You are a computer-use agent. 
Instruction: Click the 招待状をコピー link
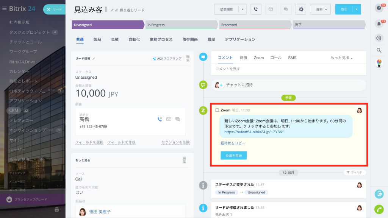click(233, 143)
